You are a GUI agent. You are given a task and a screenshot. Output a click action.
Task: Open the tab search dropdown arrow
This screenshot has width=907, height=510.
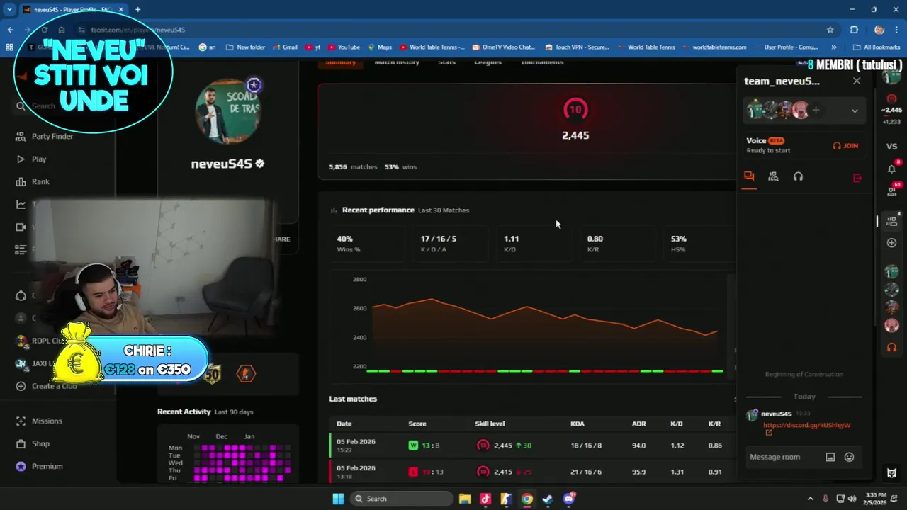pos(9,9)
